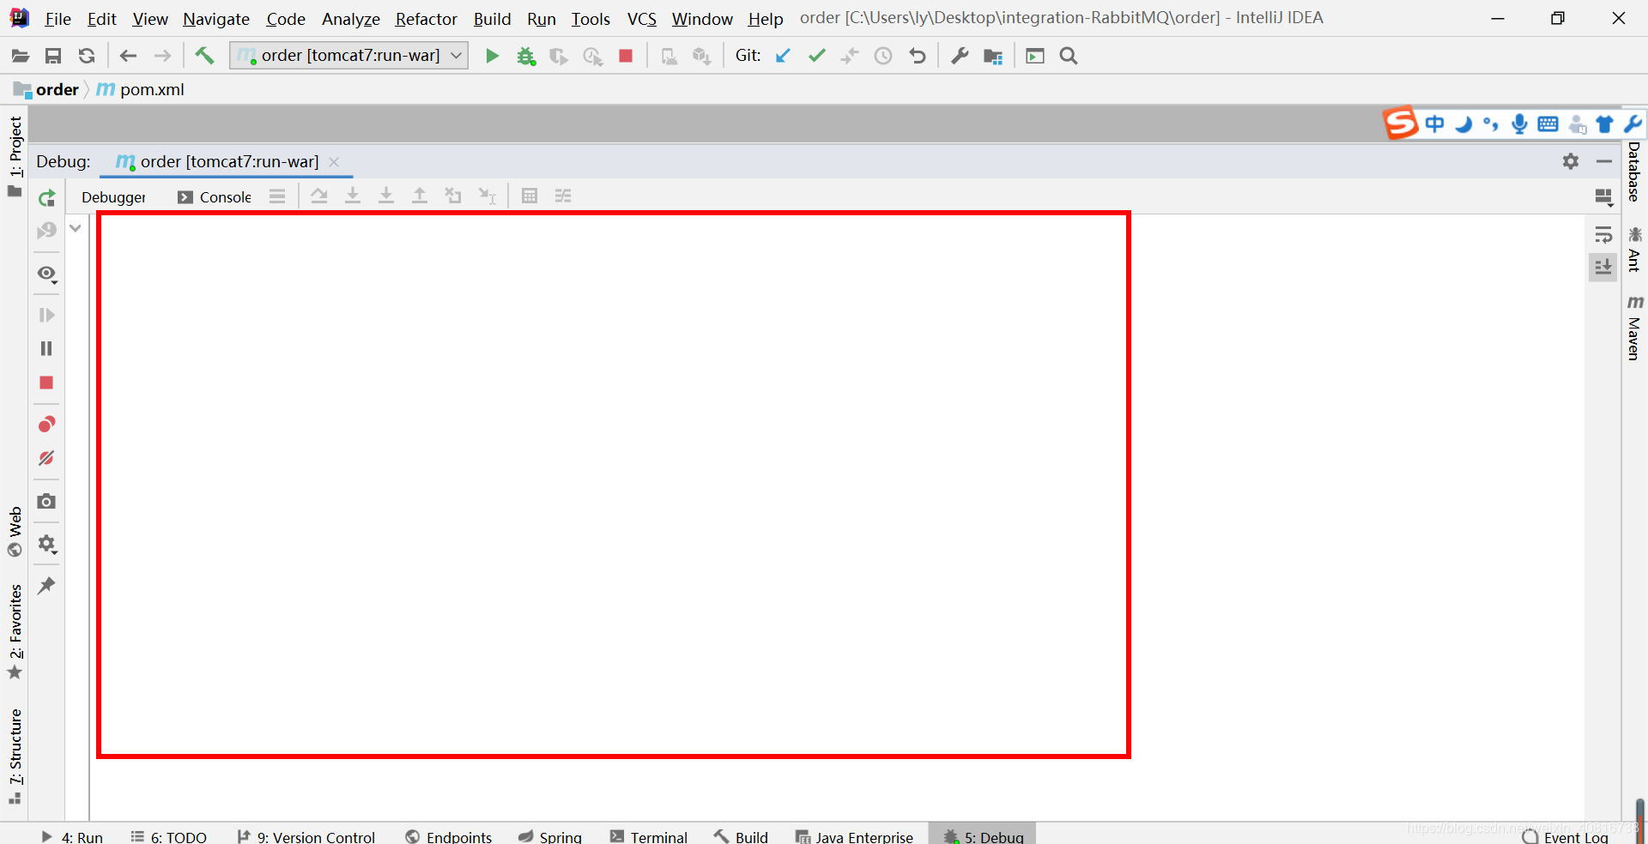
Task: Build project with the hammer icon
Action: point(204,56)
